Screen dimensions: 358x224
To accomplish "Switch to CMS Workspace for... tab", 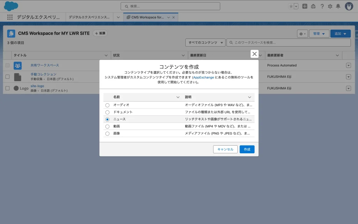I will (147, 17).
